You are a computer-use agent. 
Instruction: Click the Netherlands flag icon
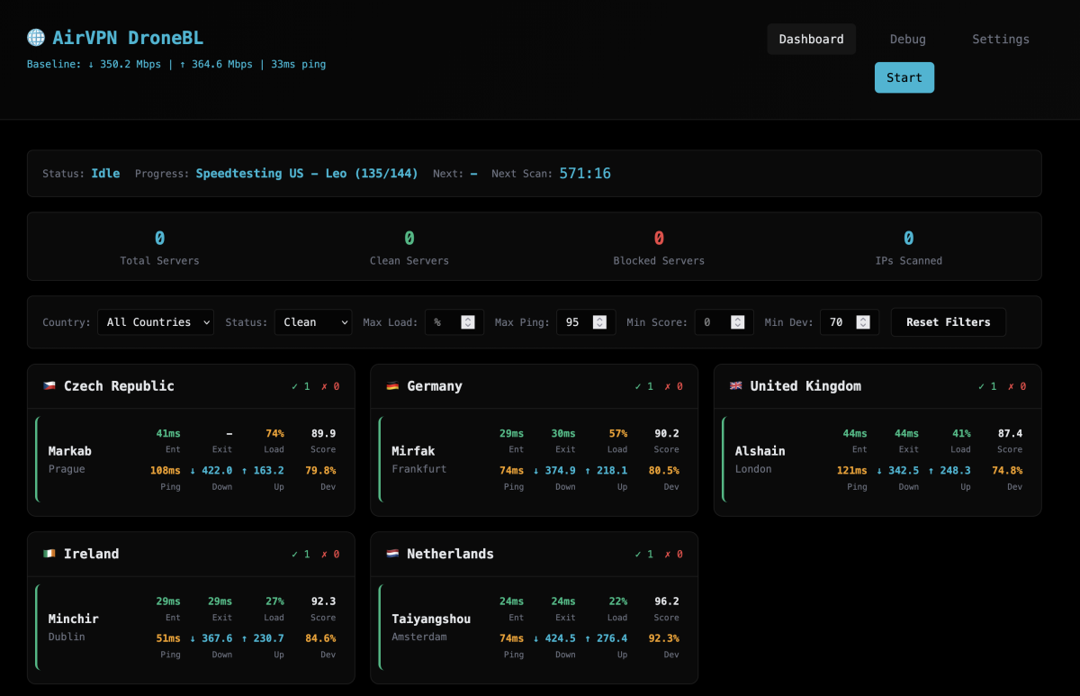(x=392, y=555)
